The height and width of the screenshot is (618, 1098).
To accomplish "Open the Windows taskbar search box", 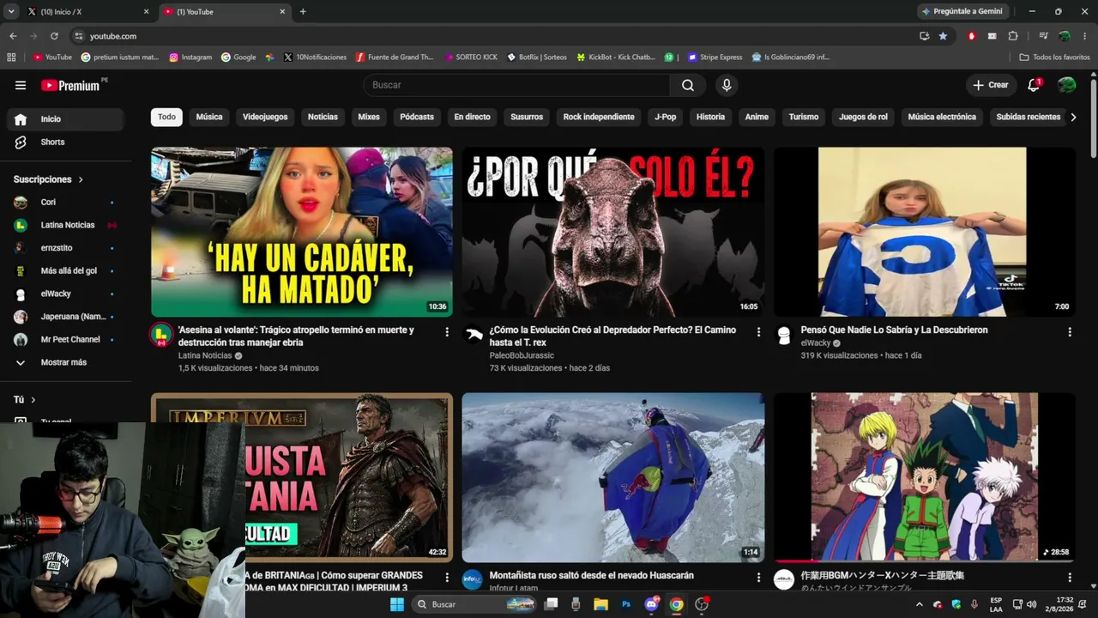I will point(475,604).
